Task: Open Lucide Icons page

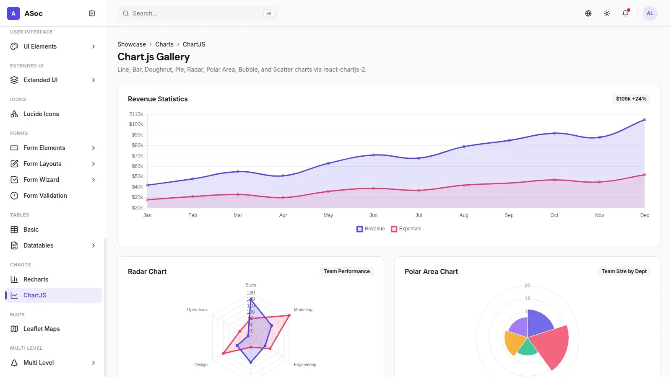Action: (53, 114)
